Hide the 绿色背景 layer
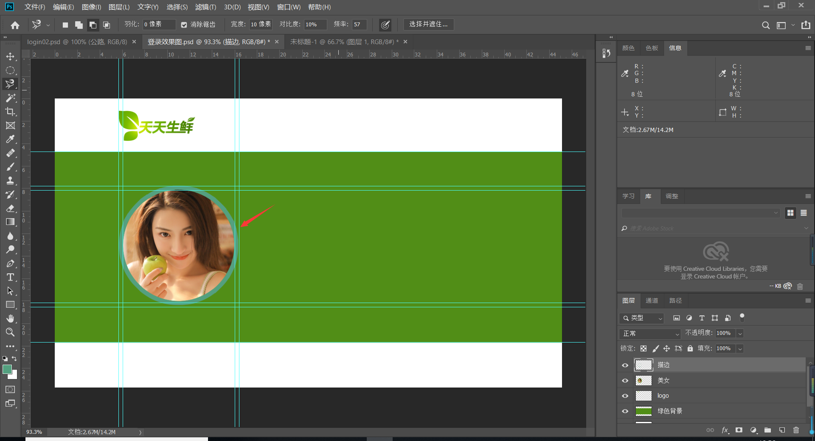Image resolution: width=815 pixels, height=441 pixels. coord(625,411)
